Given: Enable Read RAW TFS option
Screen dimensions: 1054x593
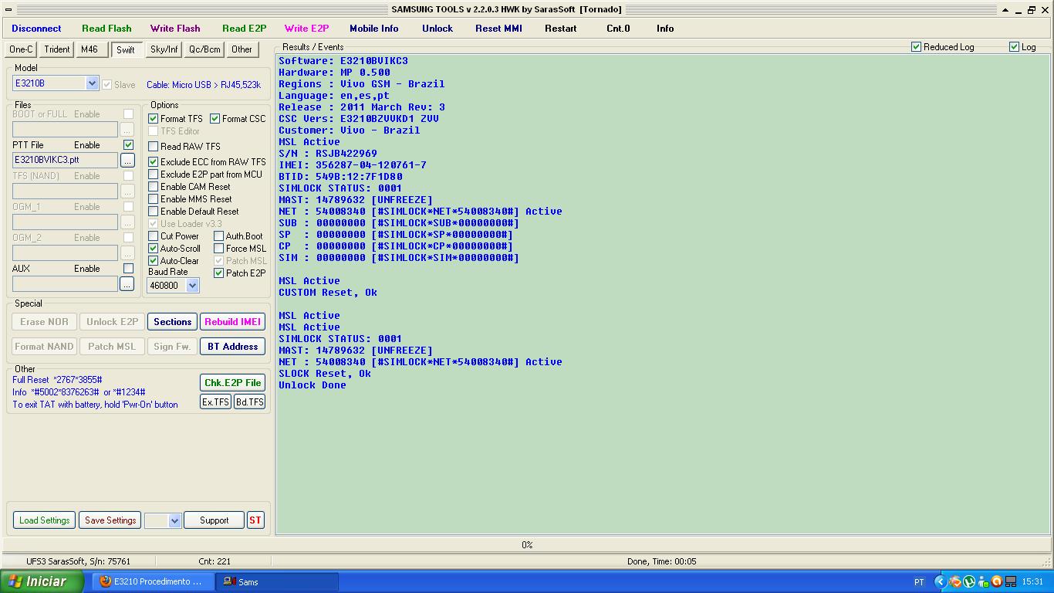Looking at the screenshot, I should (154, 147).
